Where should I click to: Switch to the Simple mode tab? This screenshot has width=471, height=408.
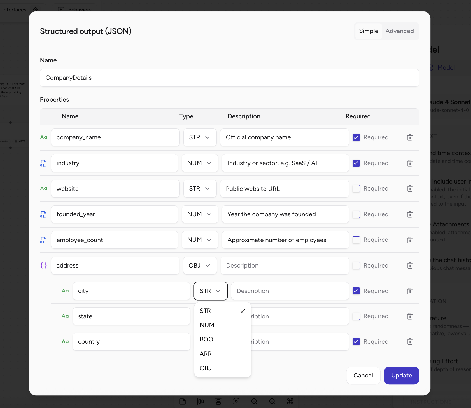(369, 31)
